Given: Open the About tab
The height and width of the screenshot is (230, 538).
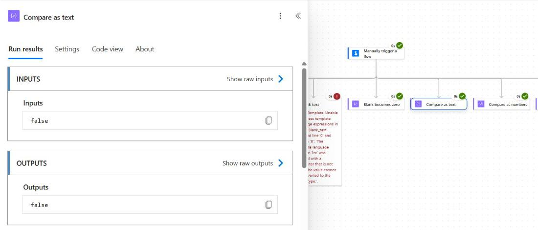Looking at the screenshot, I should 145,49.
